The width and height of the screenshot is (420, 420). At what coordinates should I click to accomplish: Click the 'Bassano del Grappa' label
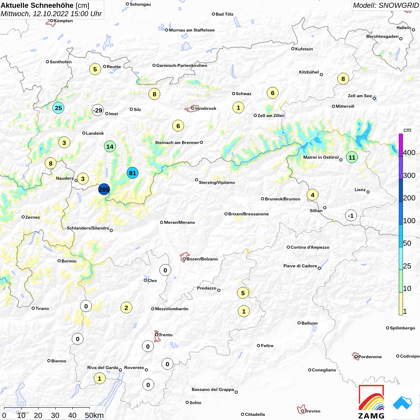pyautogui.click(x=213, y=389)
